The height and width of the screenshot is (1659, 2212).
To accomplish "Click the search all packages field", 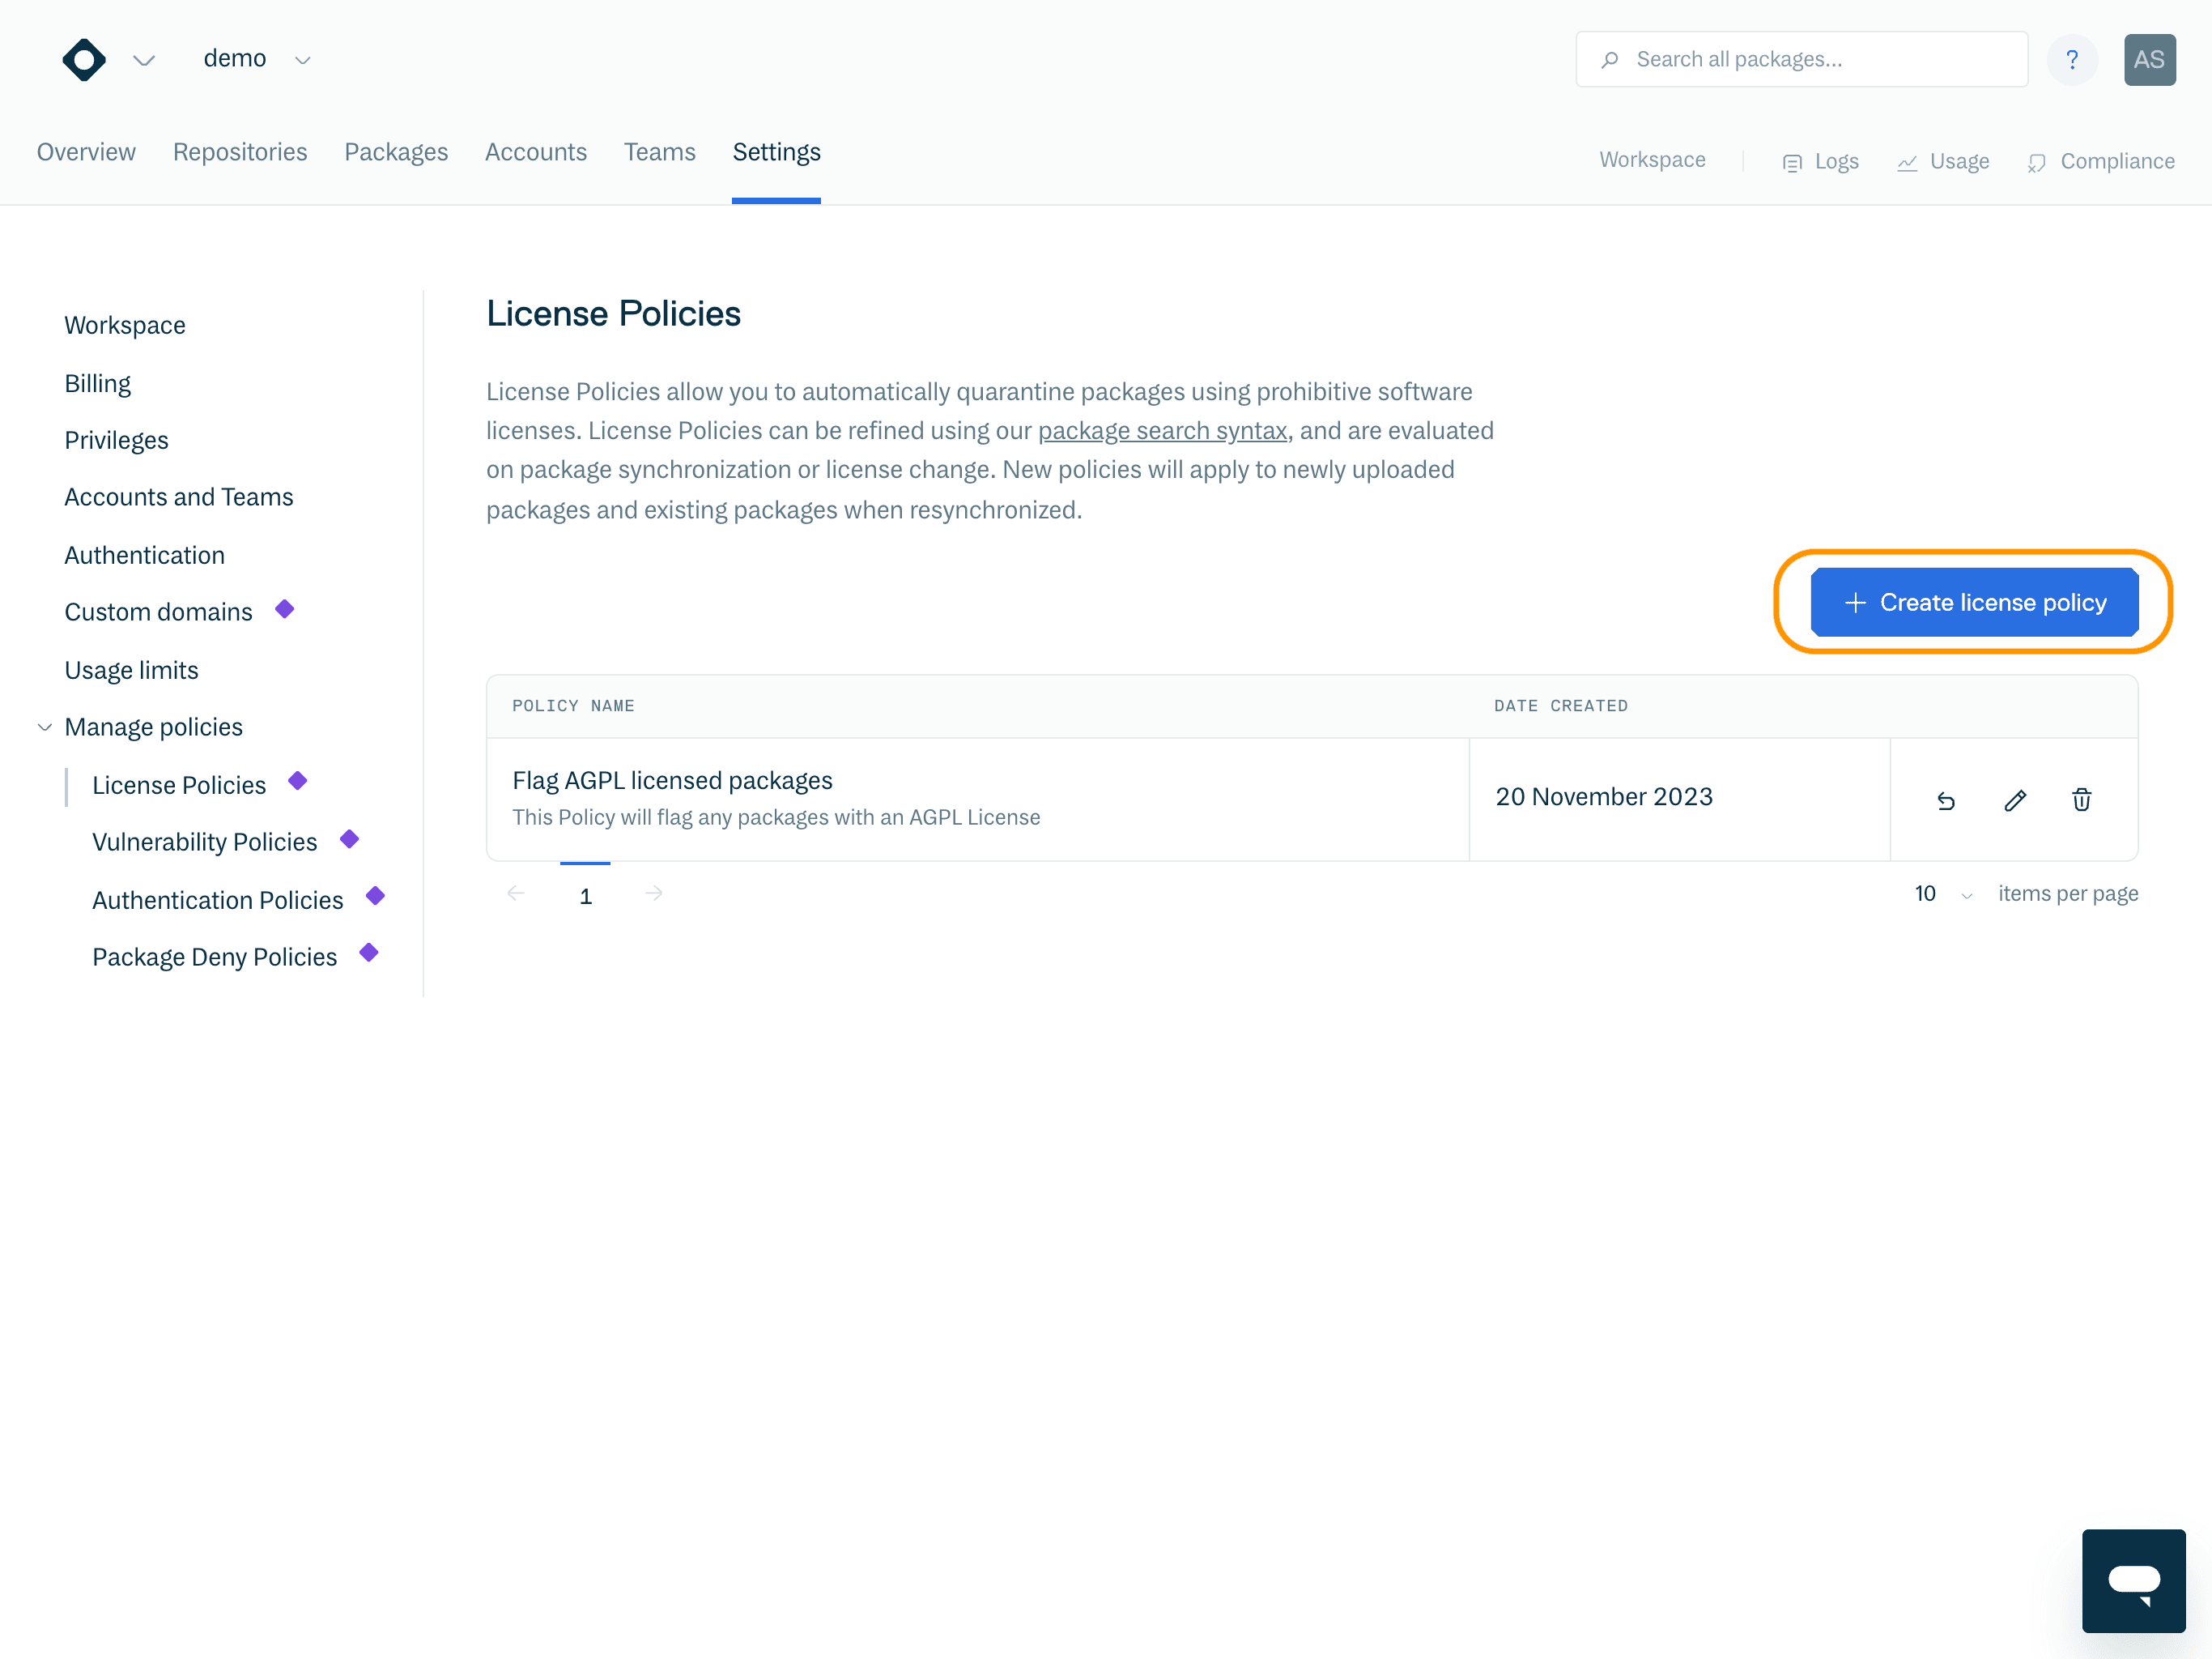I will click(x=1800, y=59).
